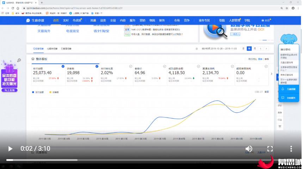Image resolution: width=303 pixels, height=169 pixels.
Task: Click the 天猫海外 link
Action: 44,31
